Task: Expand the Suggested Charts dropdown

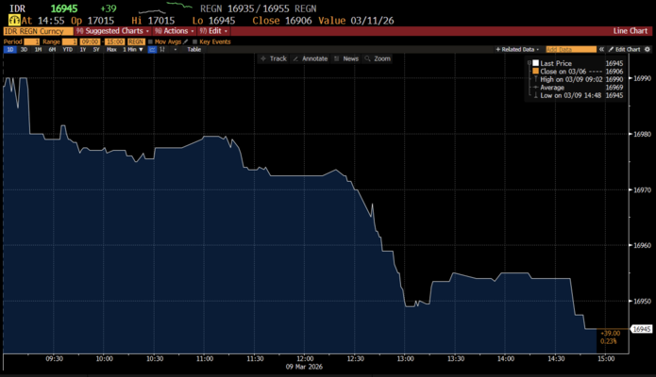Action: (116, 31)
